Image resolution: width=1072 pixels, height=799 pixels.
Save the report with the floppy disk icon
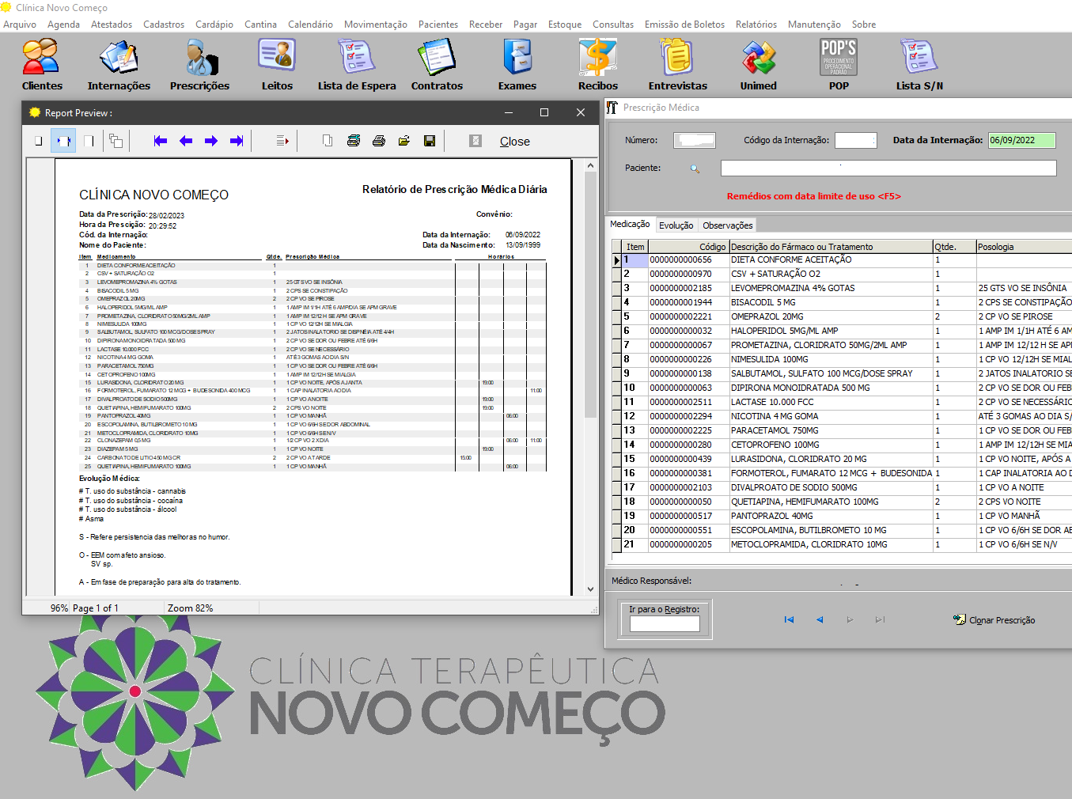(430, 141)
